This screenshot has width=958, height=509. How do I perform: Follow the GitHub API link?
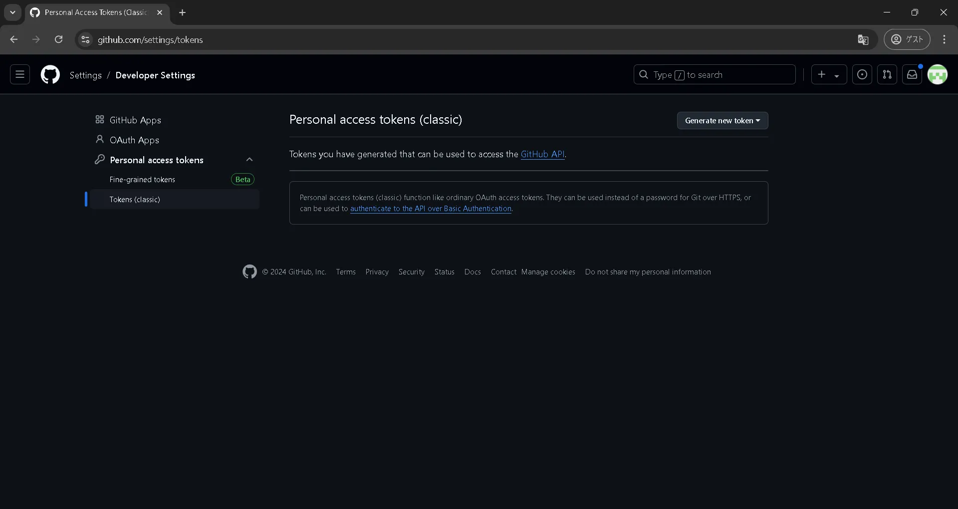(x=542, y=154)
